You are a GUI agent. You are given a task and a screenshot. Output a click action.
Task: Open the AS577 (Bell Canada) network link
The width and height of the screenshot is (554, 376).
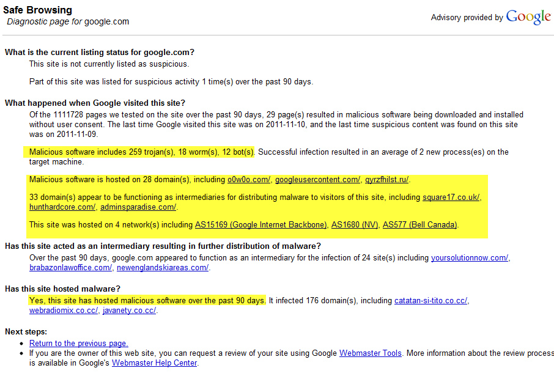coord(419,225)
